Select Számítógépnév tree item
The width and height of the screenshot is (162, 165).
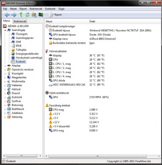click(25, 38)
